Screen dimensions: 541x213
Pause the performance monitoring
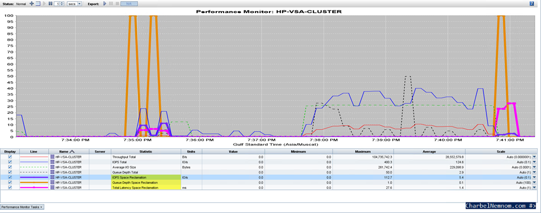coord(50,4)
